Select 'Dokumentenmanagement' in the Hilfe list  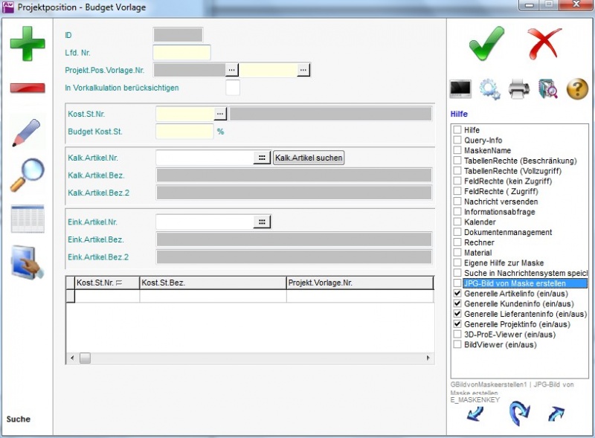tap(508, 233)
